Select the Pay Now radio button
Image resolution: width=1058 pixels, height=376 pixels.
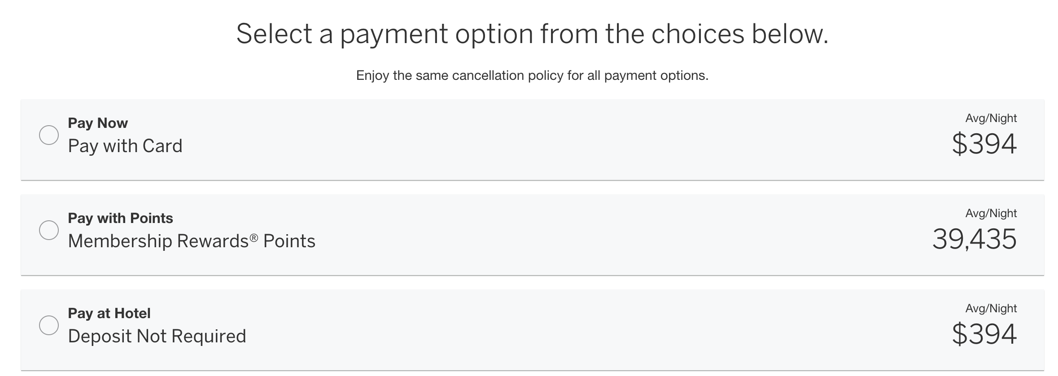[49, 135]
